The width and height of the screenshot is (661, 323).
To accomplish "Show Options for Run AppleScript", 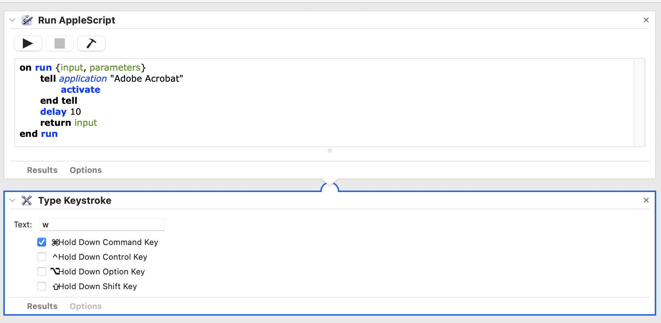I will [x=85, y=170].
